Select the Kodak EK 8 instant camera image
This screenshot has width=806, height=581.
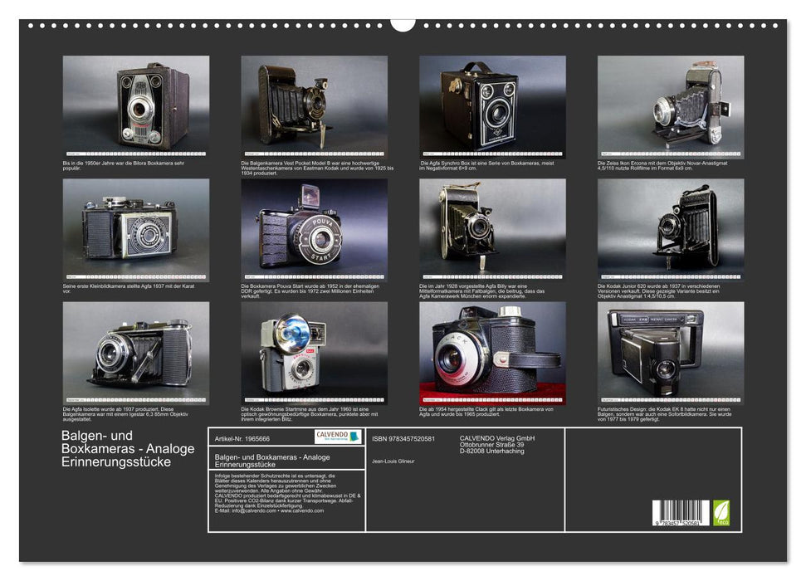click(670, 349)
